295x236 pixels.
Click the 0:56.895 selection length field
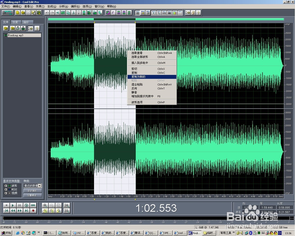pyautogui.click(x=284, y=208)
